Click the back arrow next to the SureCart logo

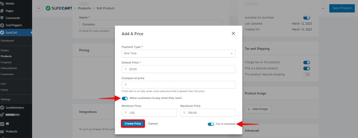coord(39,8)
